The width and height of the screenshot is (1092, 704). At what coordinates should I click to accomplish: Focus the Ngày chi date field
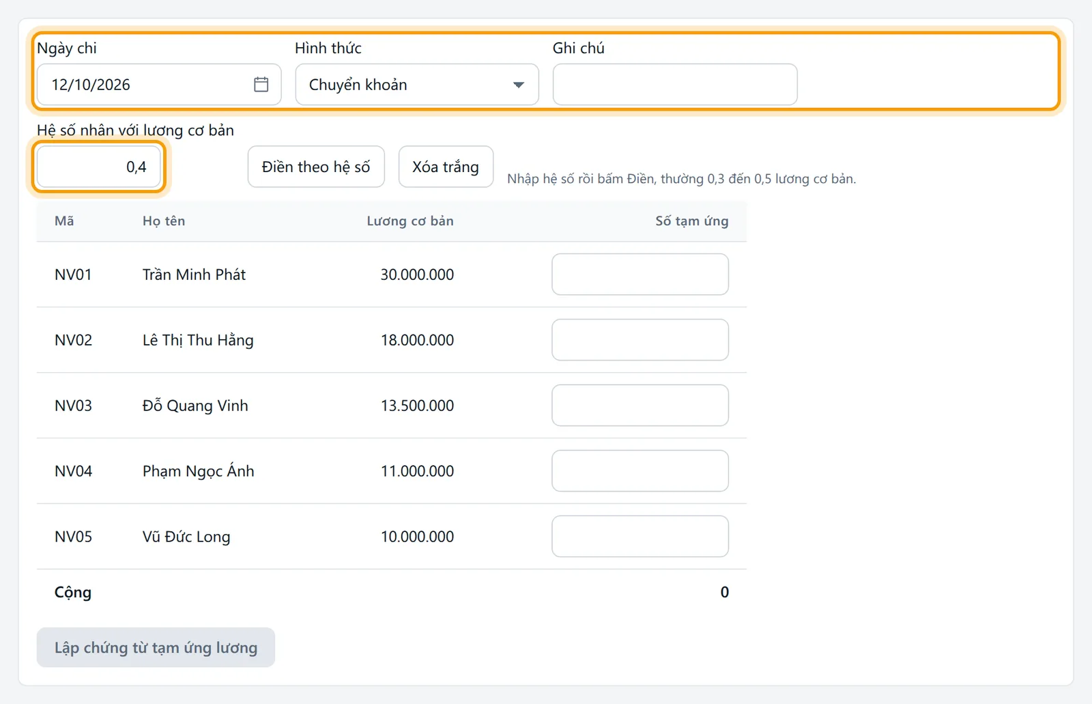click(x=159, y=85)
